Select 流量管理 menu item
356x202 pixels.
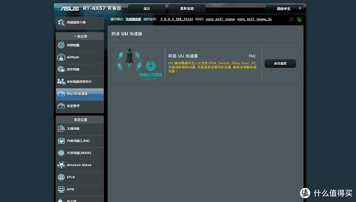(80, 106)
